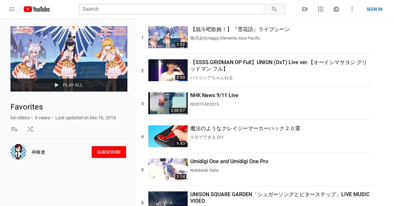Click SIGN IN link
393x206 pixels.
click(x=374, y=9)
